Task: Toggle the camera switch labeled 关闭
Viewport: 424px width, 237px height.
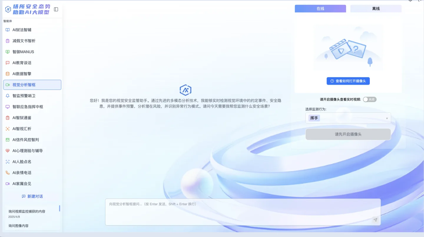Action: tap(370, 99)
